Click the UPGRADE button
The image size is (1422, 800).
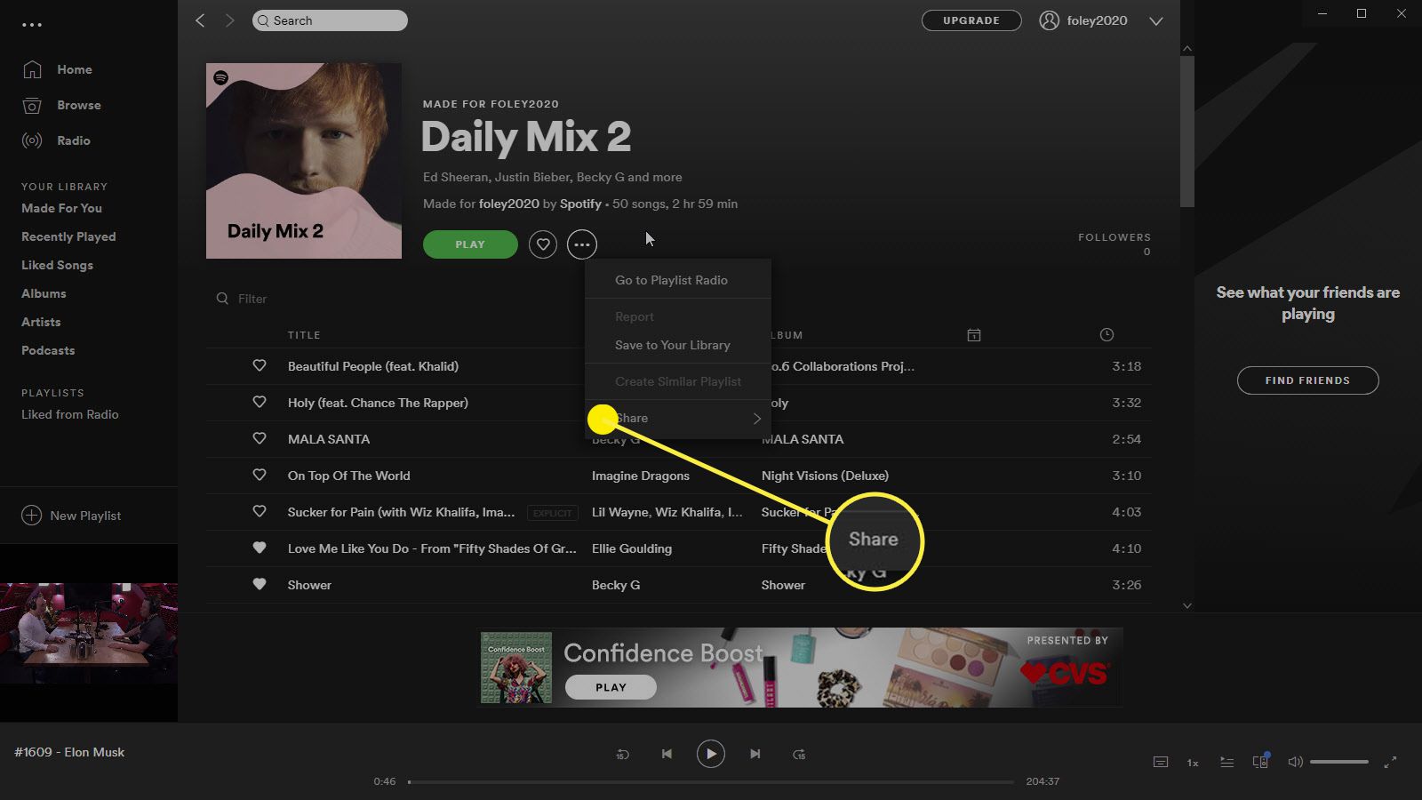click(x=971, y=20)
